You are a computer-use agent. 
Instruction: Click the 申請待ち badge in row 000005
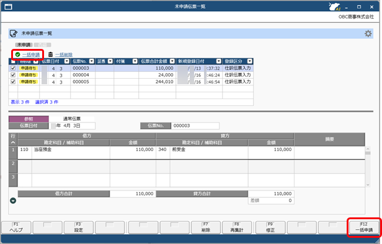tap(29, 82)
